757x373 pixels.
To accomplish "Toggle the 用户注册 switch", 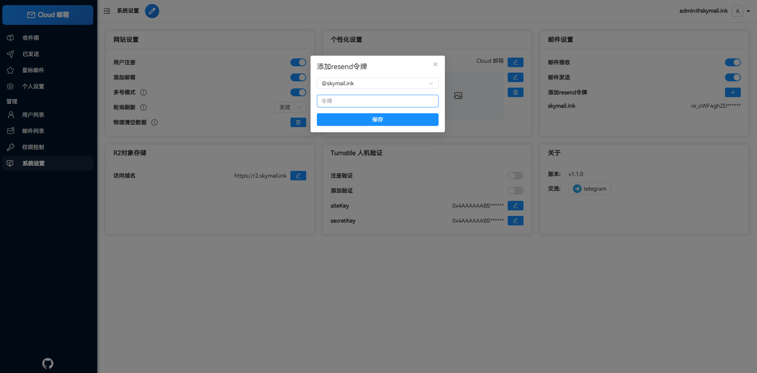I will [x=298, y=62].
